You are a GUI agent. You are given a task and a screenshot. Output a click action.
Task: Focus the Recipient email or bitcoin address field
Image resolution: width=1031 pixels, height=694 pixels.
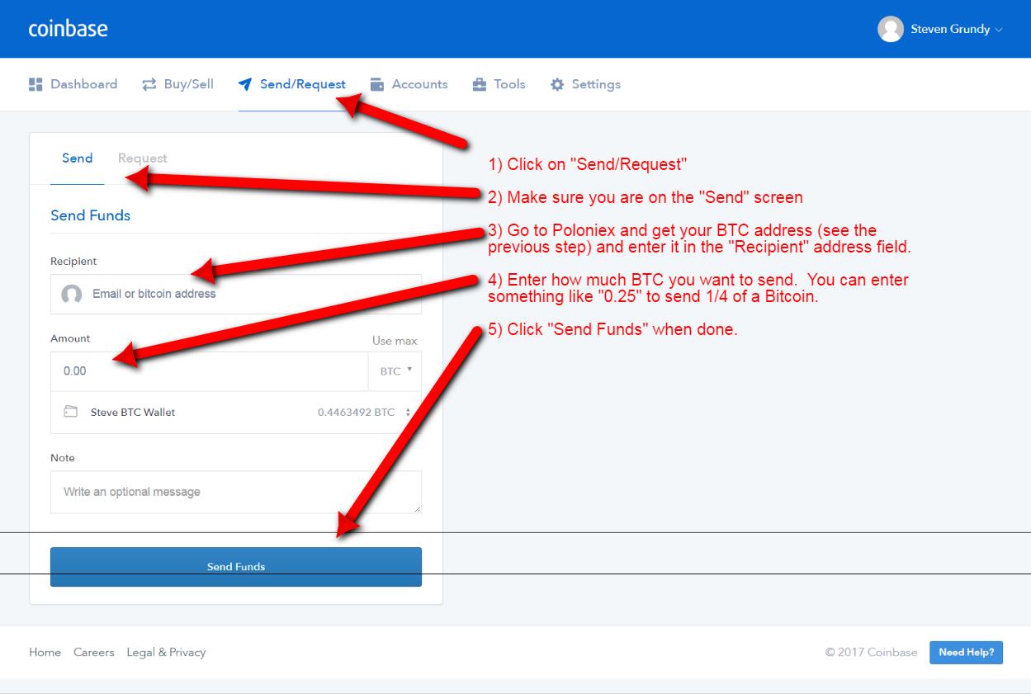click(x=236, y=294)
